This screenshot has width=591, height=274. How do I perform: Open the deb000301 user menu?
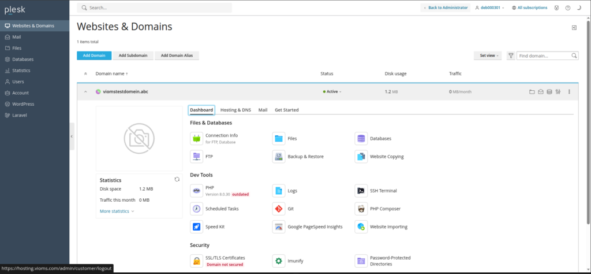[489, 8]
